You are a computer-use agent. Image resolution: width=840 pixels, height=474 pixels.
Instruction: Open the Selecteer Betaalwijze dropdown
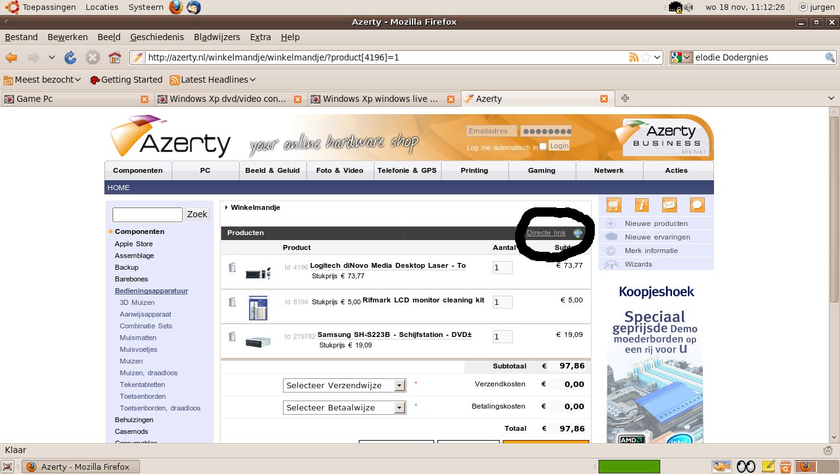[344, 407]
